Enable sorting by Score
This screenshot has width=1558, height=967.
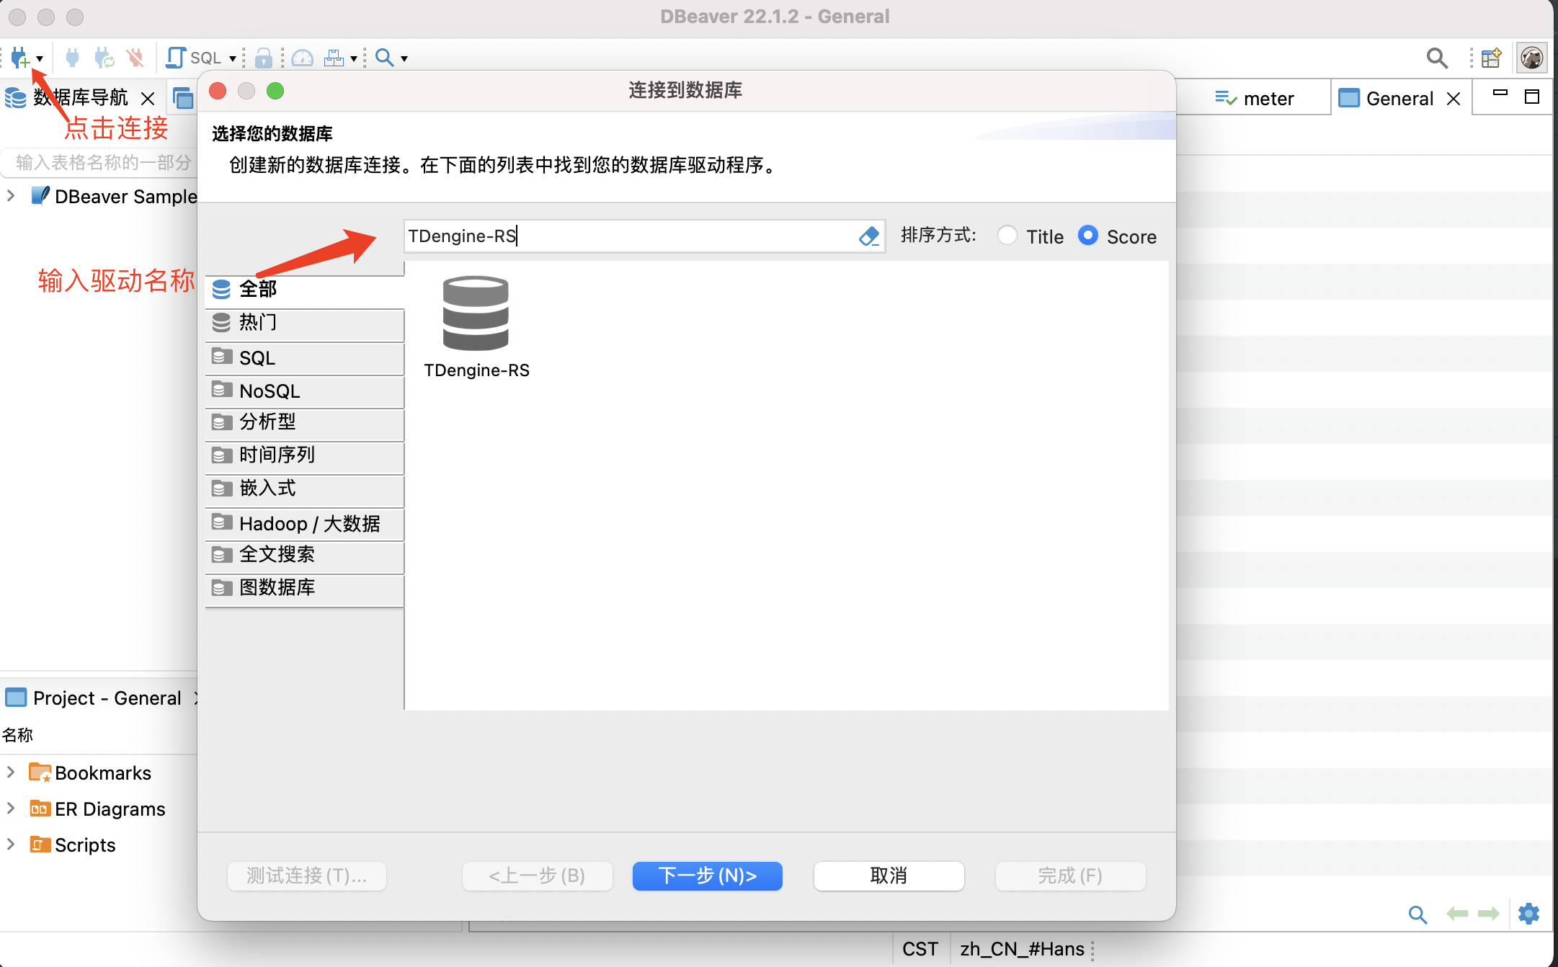[x=1088, y=236]
